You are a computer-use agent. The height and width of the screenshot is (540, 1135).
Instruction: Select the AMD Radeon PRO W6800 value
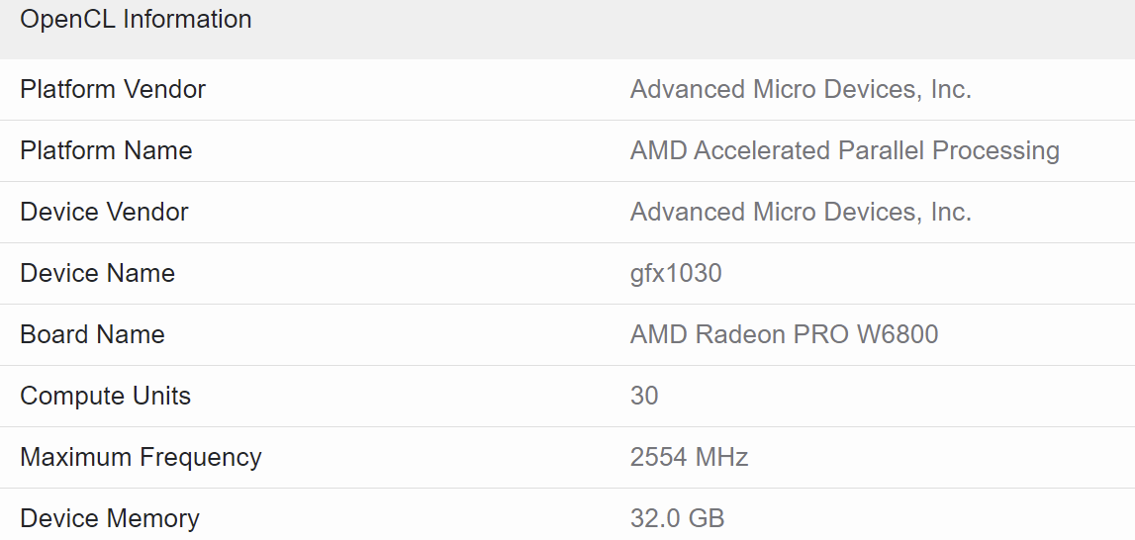tap(784, 334)
